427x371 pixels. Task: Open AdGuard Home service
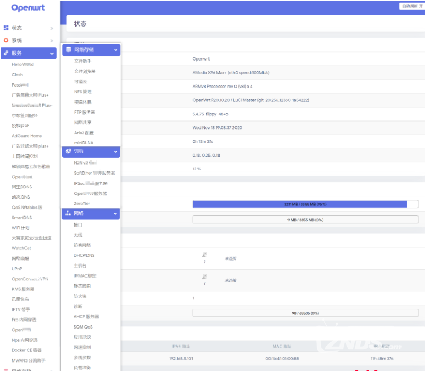[x=27, y=136]
